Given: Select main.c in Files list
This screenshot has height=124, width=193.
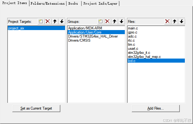Looking at the screenshot, I should coord(156,28).
